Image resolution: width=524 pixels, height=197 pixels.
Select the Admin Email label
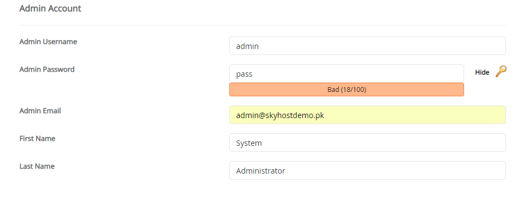tap(40, 110)
